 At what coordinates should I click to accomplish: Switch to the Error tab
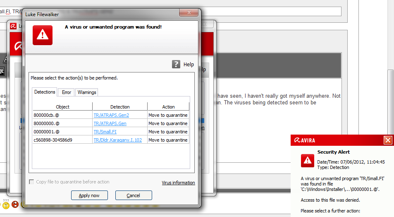click(66, 92)
